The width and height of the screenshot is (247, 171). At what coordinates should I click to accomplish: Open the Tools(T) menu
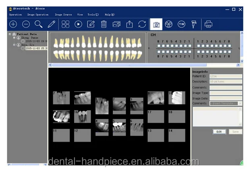point(93,14)
